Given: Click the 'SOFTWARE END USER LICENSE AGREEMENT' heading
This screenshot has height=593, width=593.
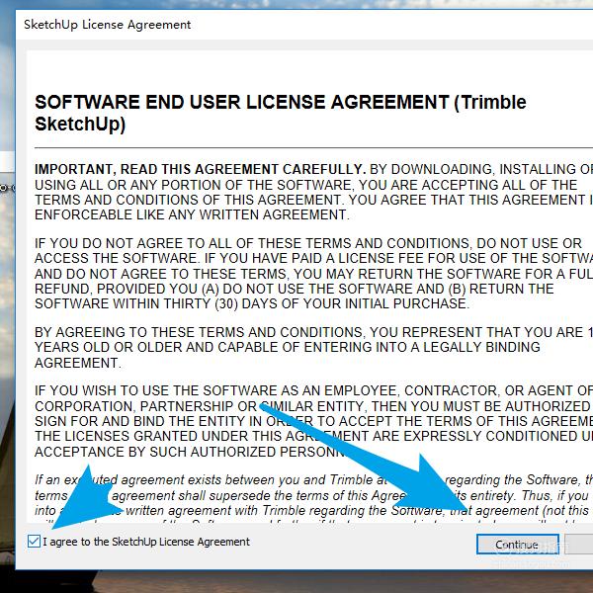Looking at the screenshot, I should point(281,113).
